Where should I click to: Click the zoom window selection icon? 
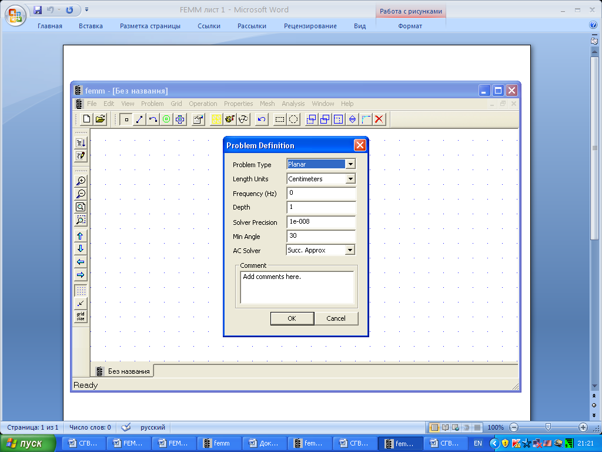(x=81, y=220)
